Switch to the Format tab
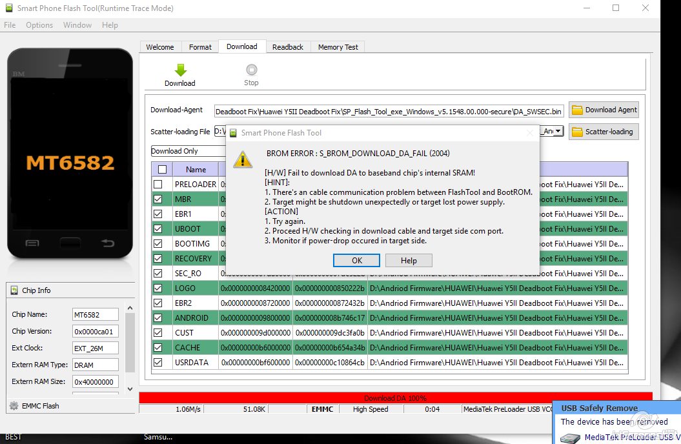Viewport: 681px width, 444px height. [200, 47]
